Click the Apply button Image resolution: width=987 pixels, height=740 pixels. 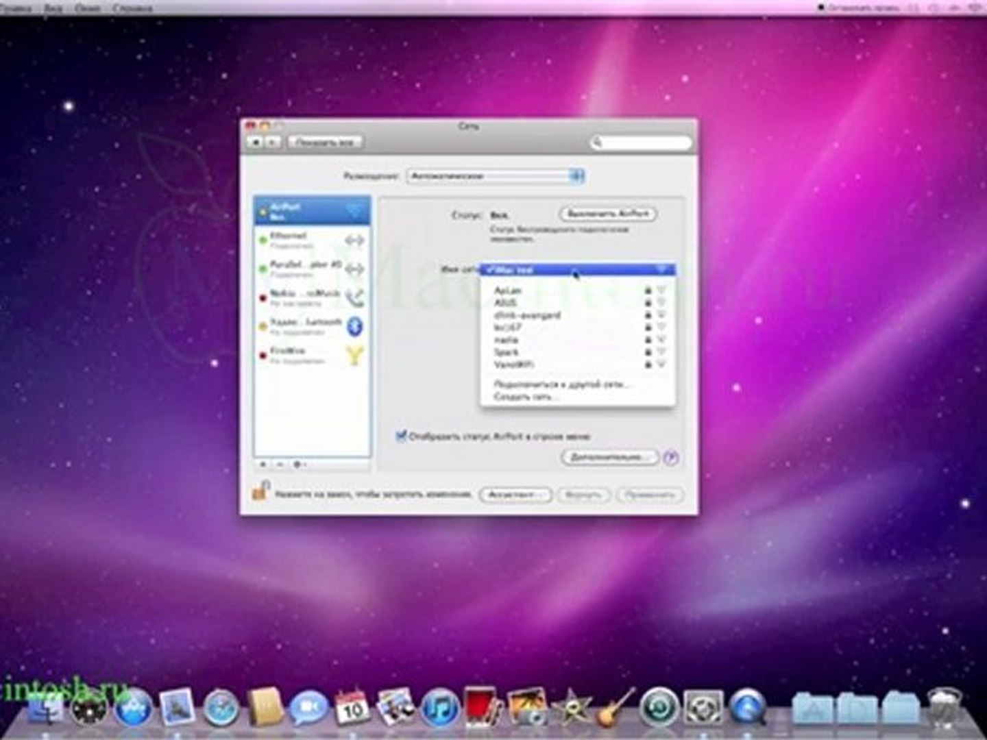coord(650,494)
